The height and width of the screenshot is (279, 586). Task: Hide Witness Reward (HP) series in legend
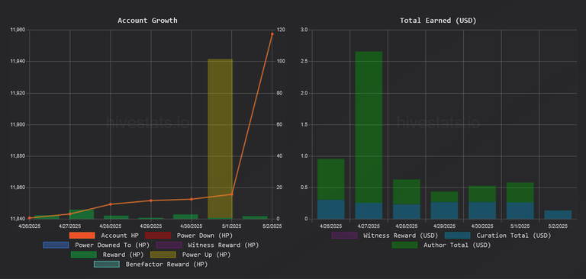click(x=169, y=245)
